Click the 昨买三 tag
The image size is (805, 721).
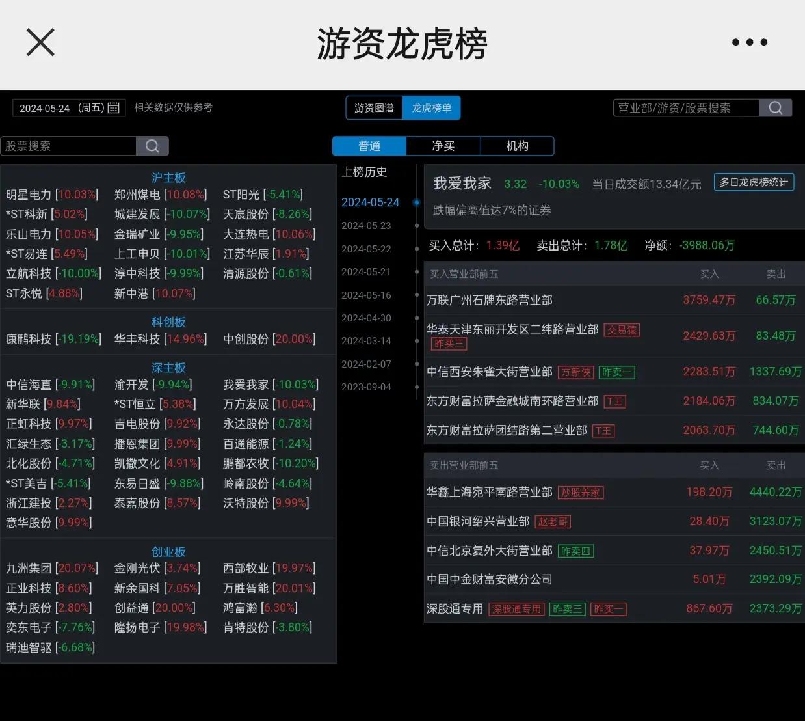tap(449, 344)
